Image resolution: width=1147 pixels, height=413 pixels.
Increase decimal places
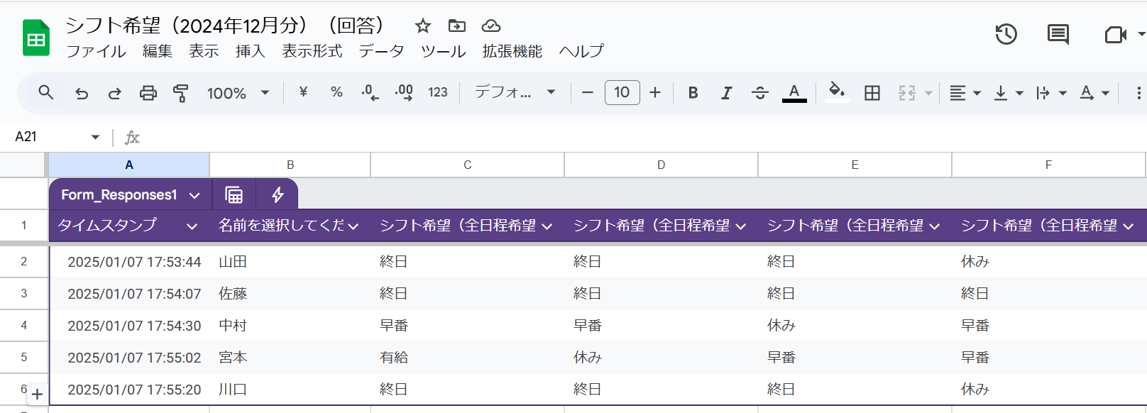coord(404,92)
